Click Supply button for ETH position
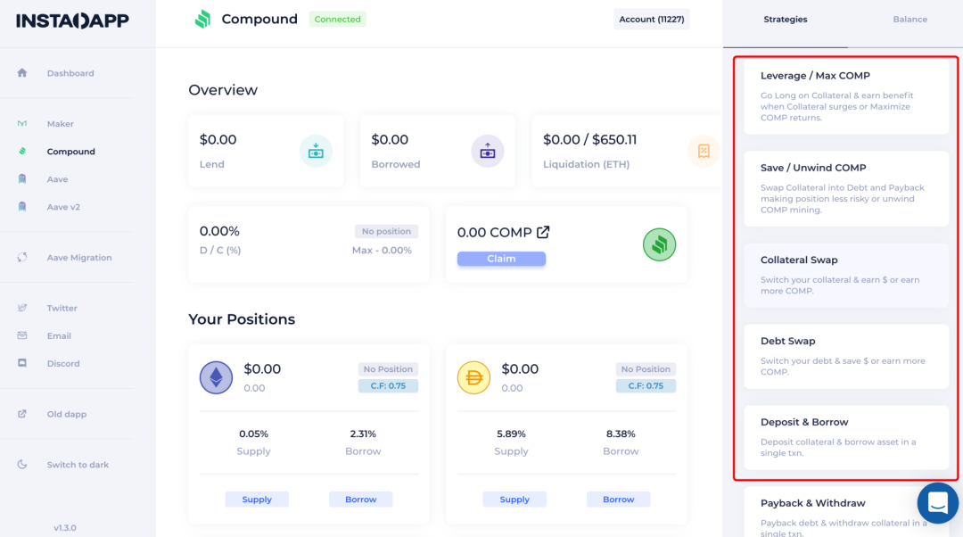 [257, 500]
